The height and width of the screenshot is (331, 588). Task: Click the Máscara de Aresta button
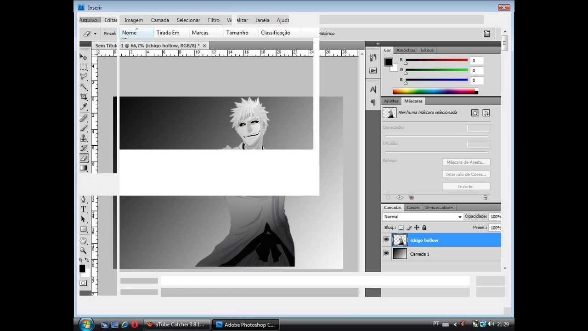tap(466, 162)
